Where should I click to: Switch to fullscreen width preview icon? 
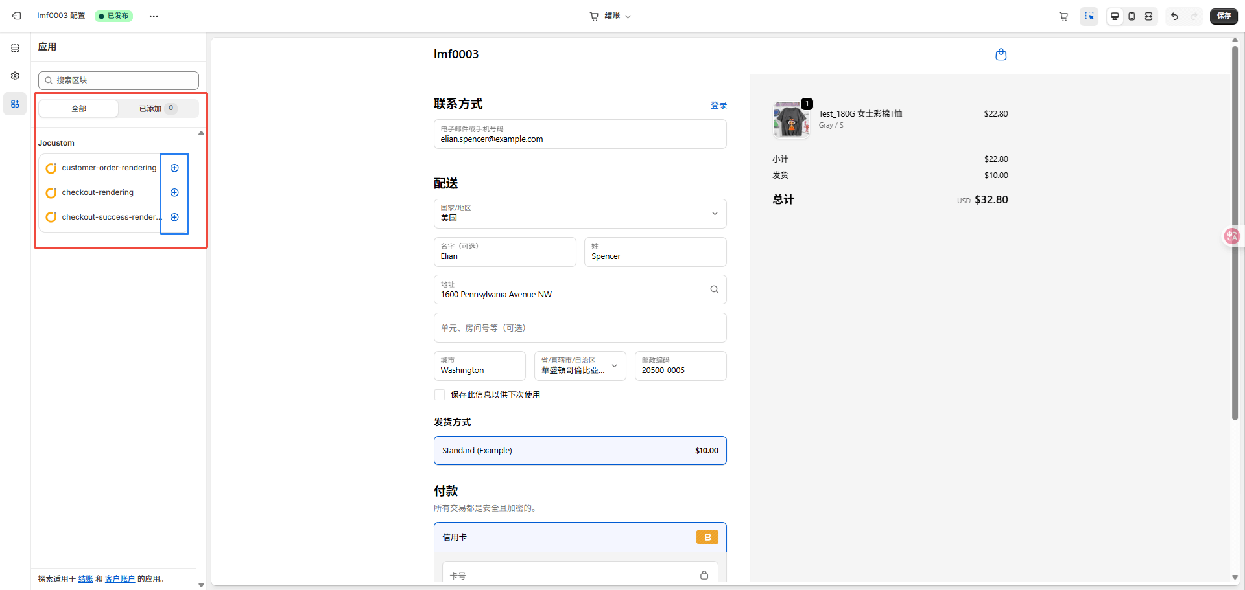point(1148,16)
